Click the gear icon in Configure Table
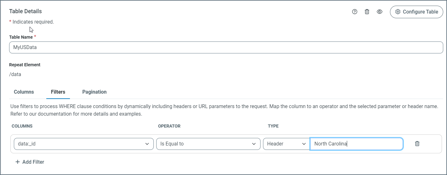The width and height of the screenshot is (447, 175). (x=398, y=12)
